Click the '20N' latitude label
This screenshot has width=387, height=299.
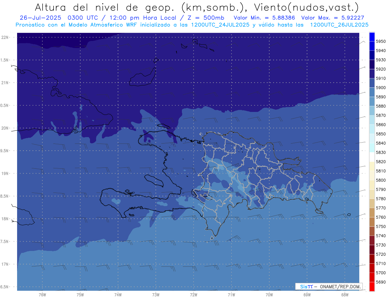[x=5, y=128]
